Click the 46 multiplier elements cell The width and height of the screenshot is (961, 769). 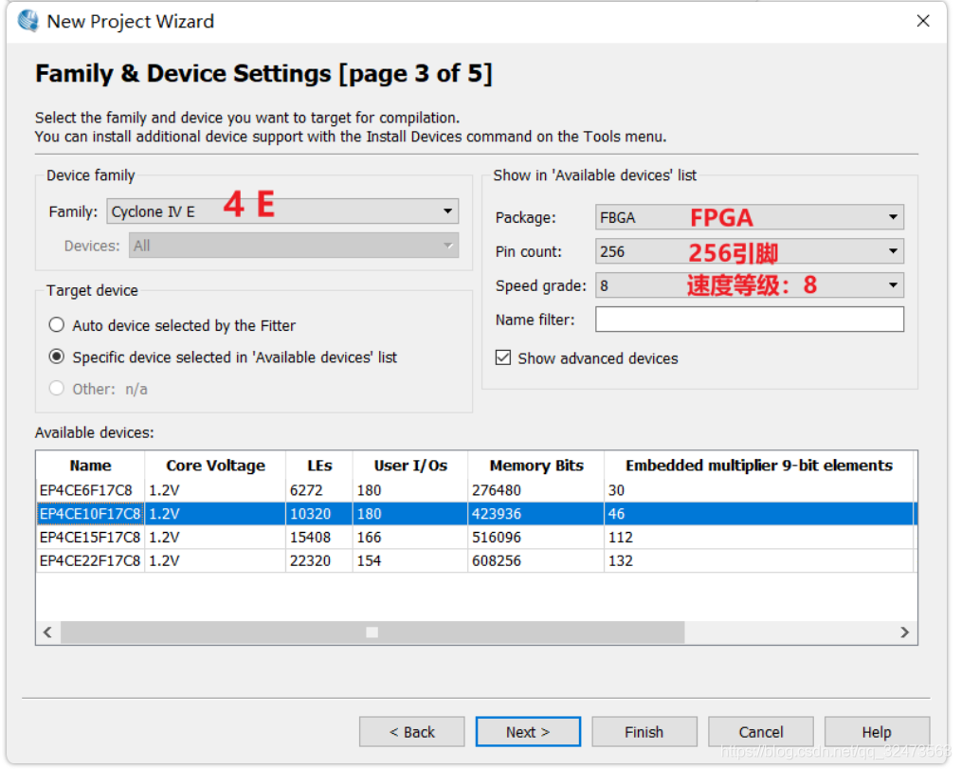[x=759, y=513]
